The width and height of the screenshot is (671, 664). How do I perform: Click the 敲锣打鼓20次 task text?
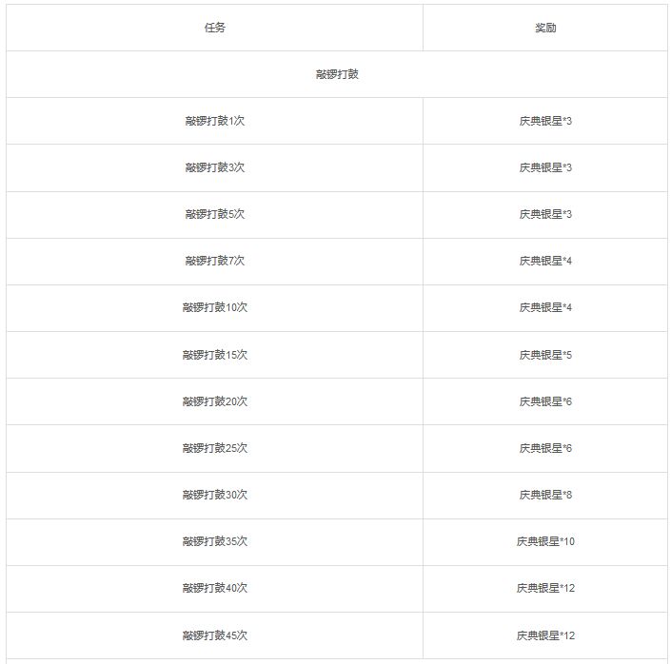click(x=215, y=401)
